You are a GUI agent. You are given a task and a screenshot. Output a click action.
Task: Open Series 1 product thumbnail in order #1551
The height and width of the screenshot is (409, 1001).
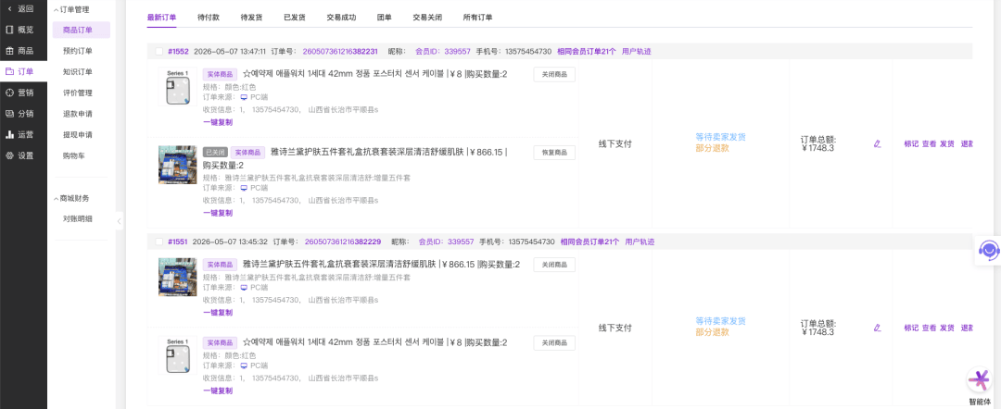point(177,355)
